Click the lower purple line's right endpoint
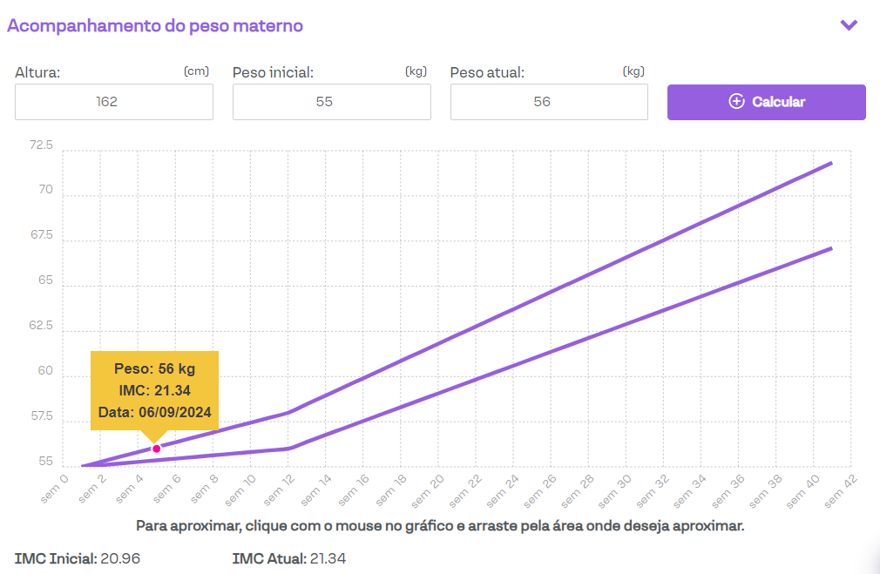This screenshot has height=574, width=880. click(831, 248)
